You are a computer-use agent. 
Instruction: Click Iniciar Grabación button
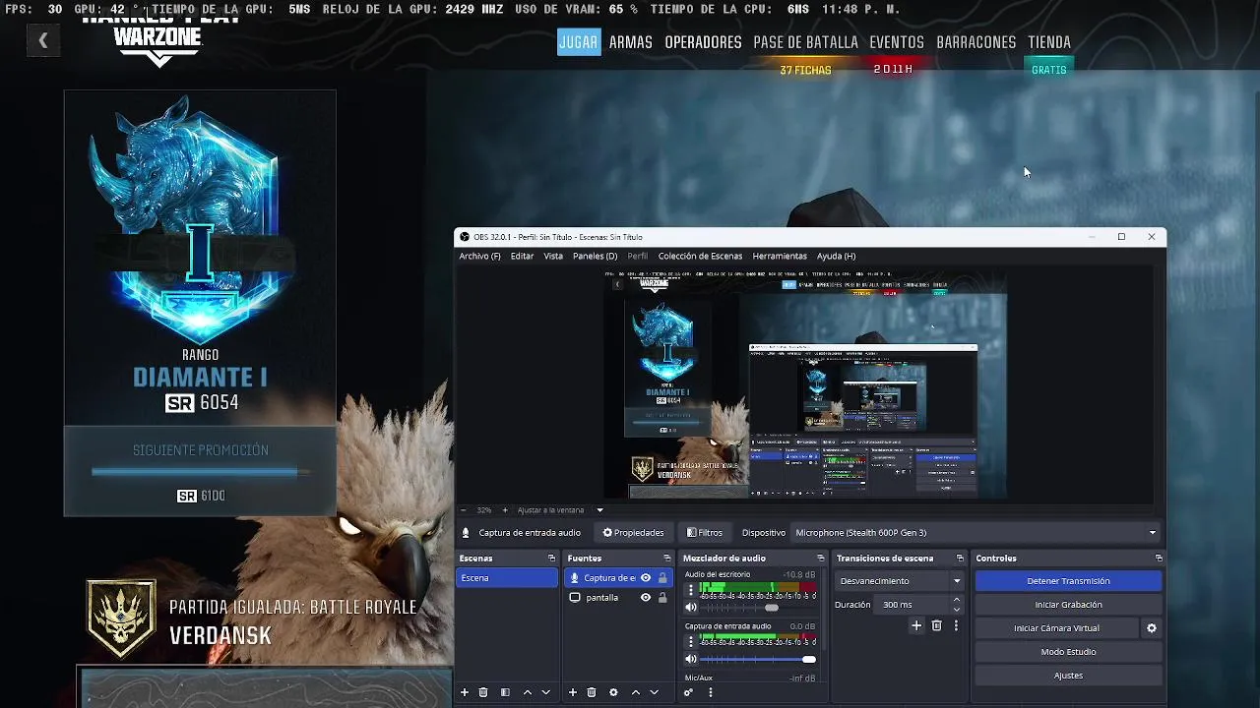tap(1068, 605)
